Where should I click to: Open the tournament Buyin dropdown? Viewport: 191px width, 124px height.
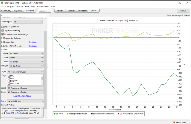click(25, 92)
